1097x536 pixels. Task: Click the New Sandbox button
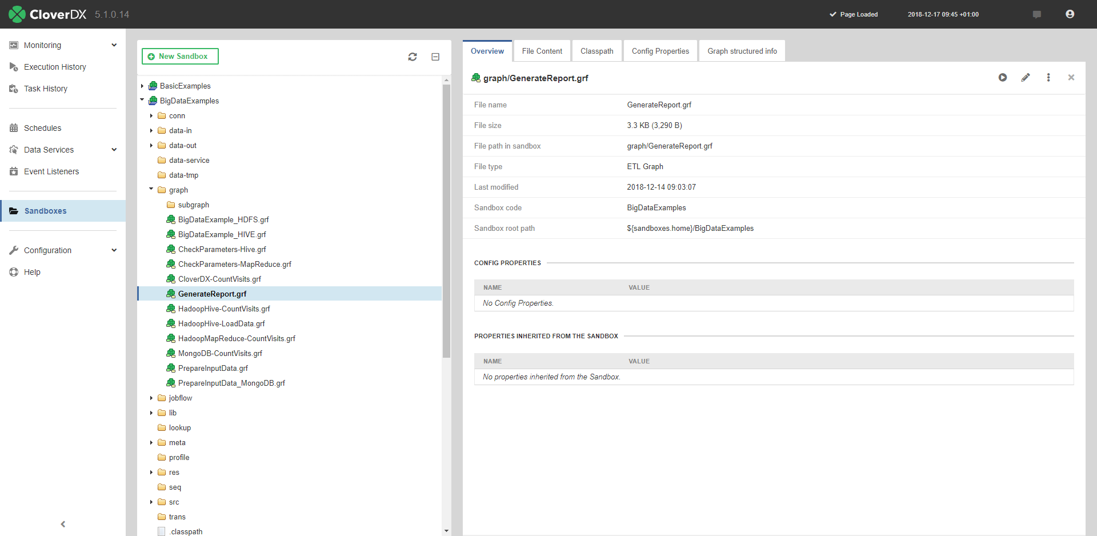coord(180,57)
